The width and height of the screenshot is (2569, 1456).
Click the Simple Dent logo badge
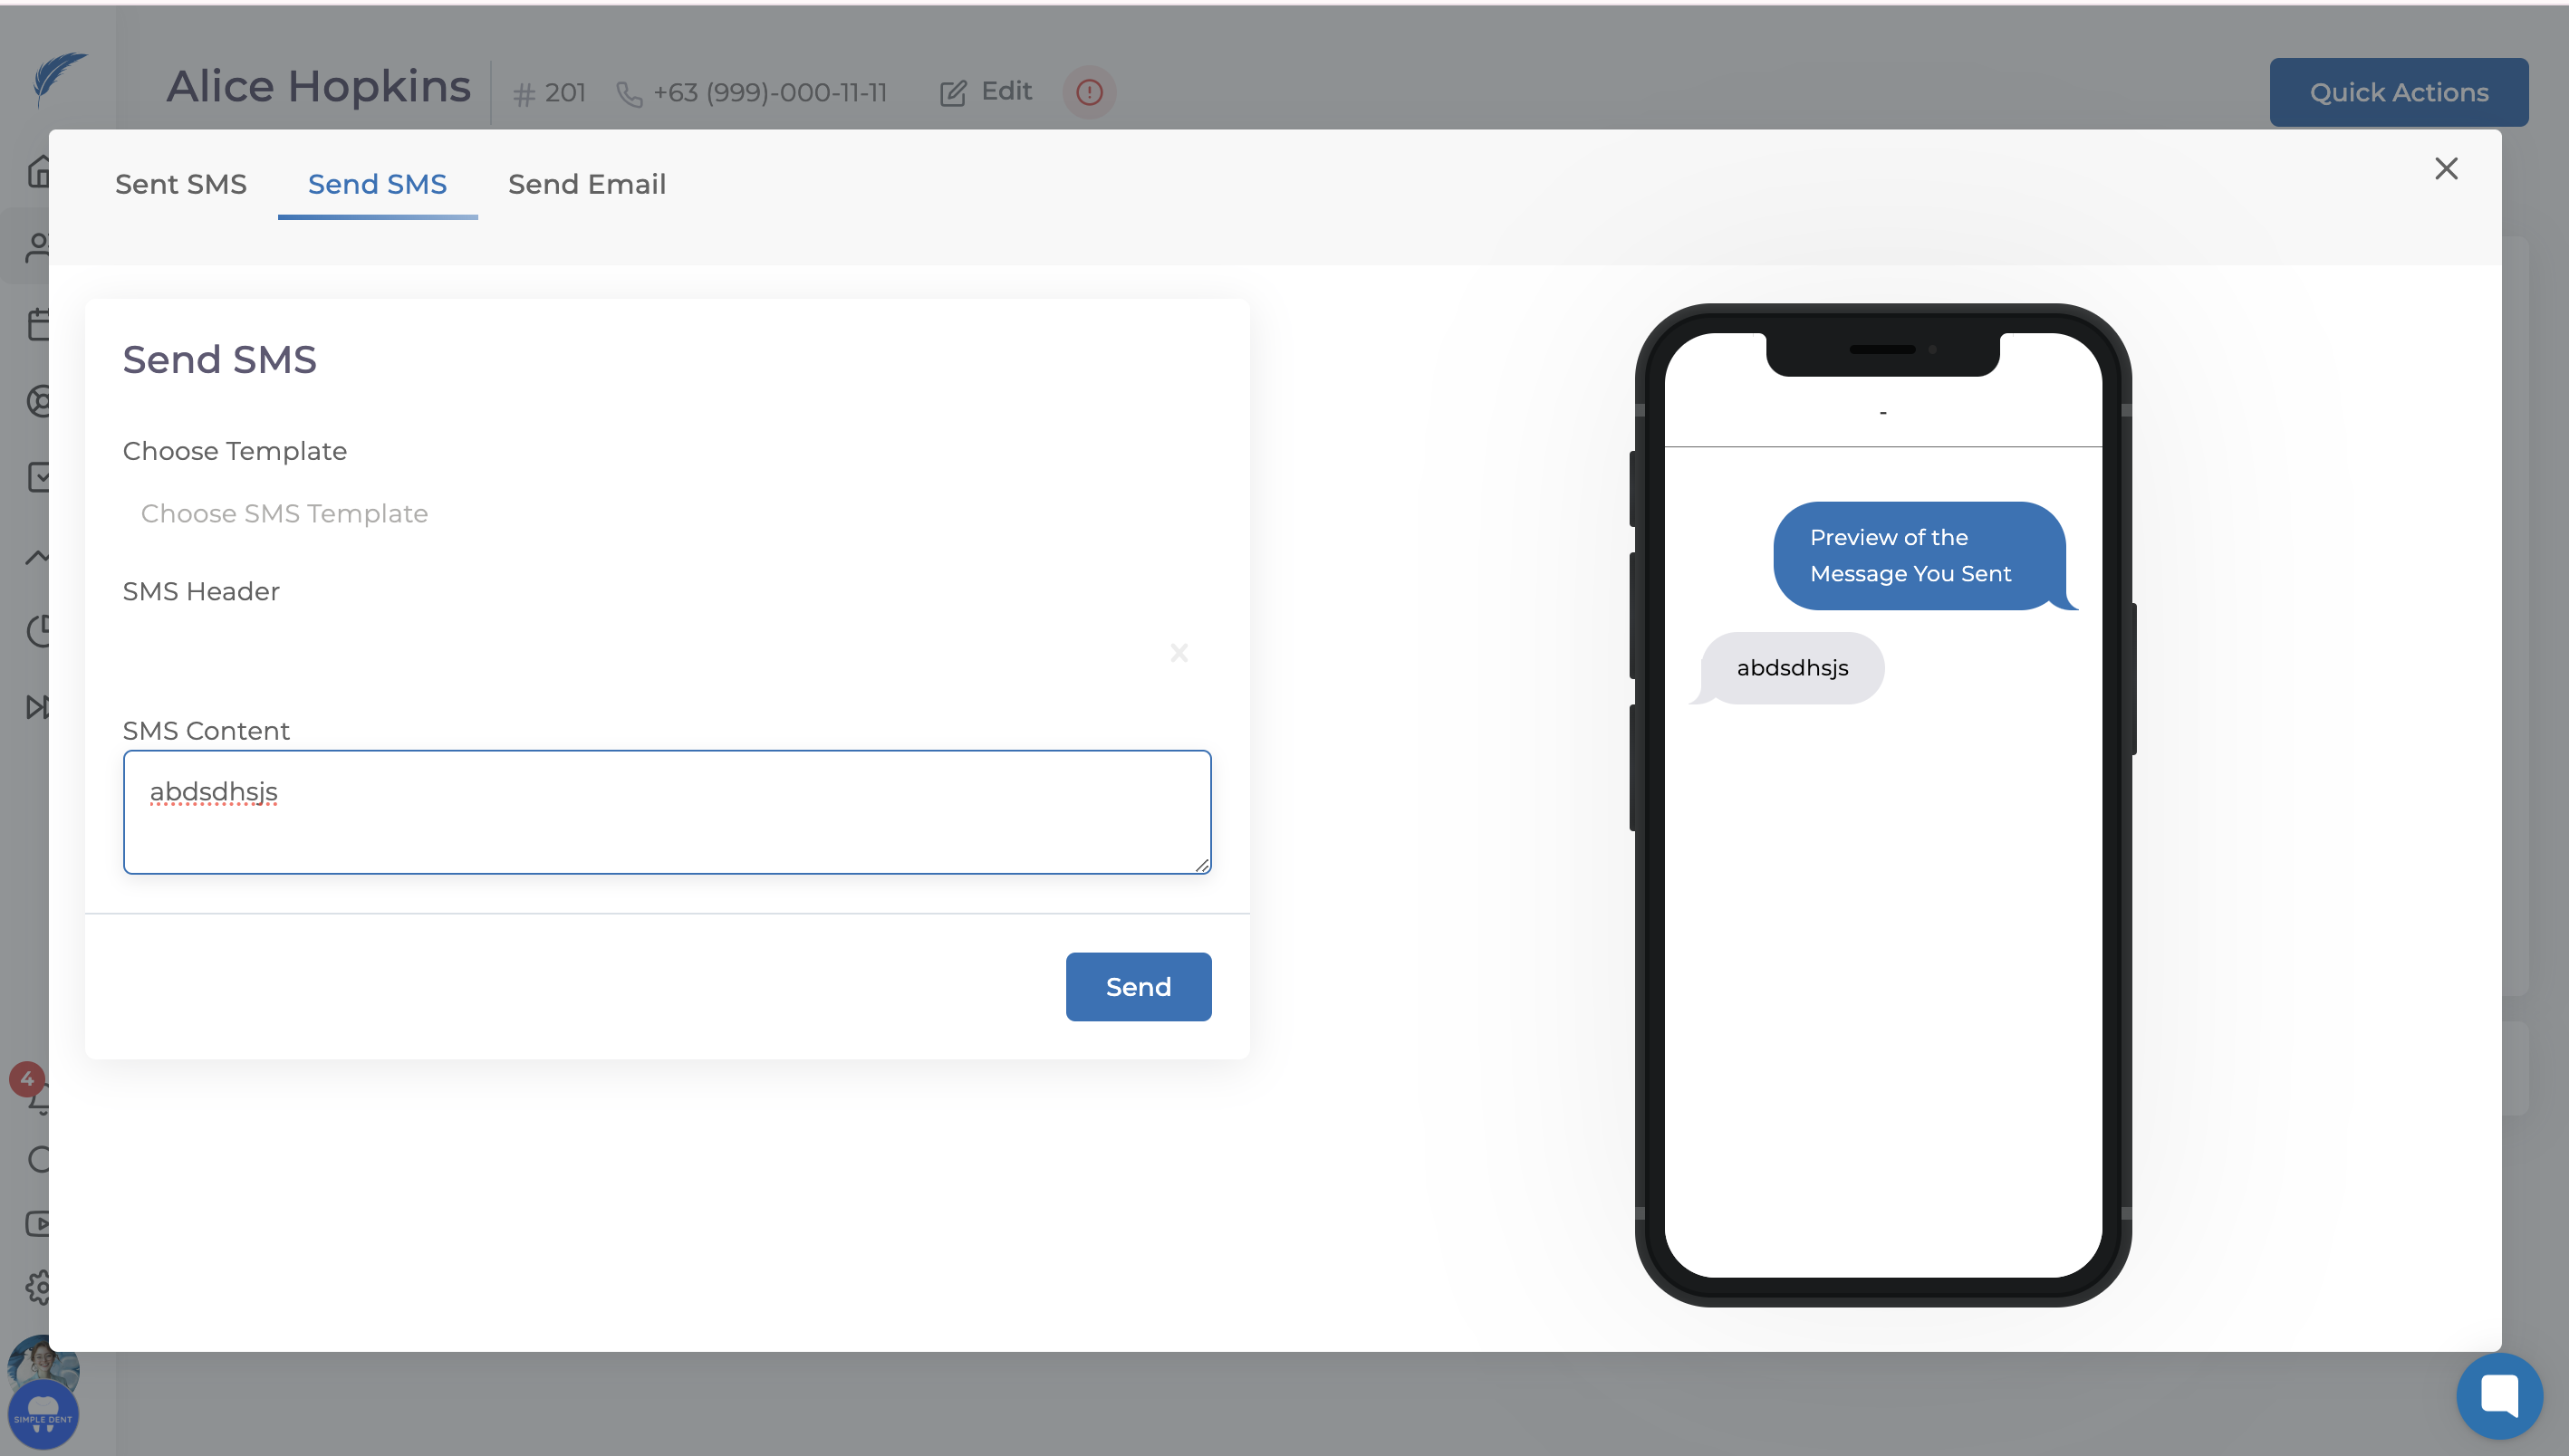pyautogui.click(x=43, y=1415)
